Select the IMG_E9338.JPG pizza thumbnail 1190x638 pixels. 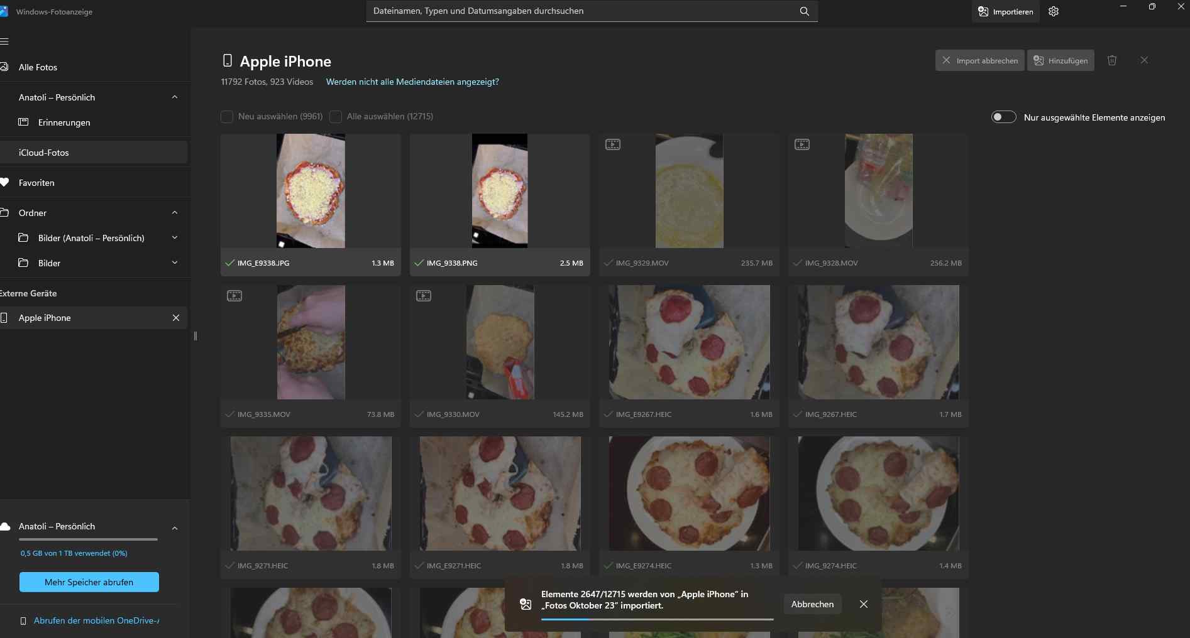tap(311, 191)
